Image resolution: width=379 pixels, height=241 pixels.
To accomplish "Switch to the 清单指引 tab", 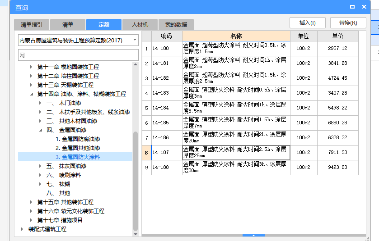I will [32, 25].
